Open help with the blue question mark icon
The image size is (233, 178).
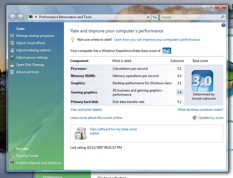pos(223,25)
